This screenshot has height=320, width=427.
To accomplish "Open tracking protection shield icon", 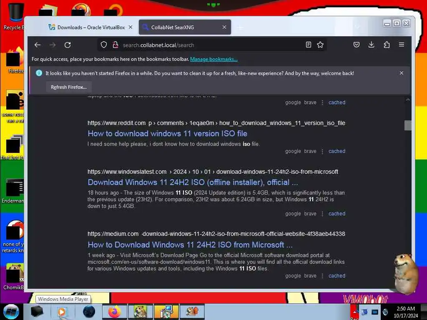I will tap(104, 45).
